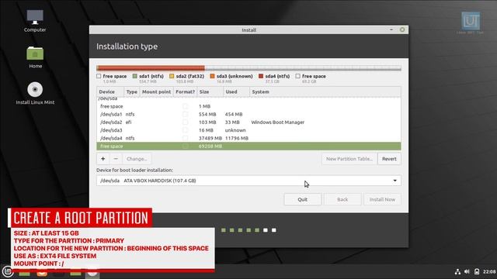This screenshot has height=279, width=497.
Task: Click New Partition Table... button
Action: point(349,159)
